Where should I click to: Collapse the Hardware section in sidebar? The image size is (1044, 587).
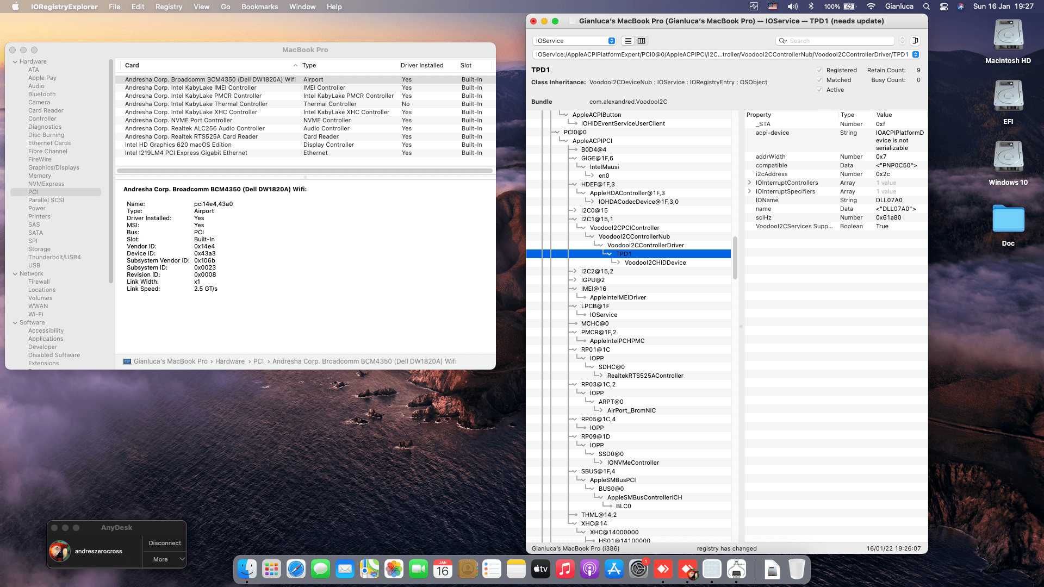point(15,61)
